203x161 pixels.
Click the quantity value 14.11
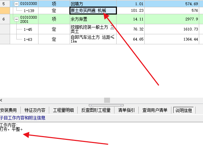138,19
